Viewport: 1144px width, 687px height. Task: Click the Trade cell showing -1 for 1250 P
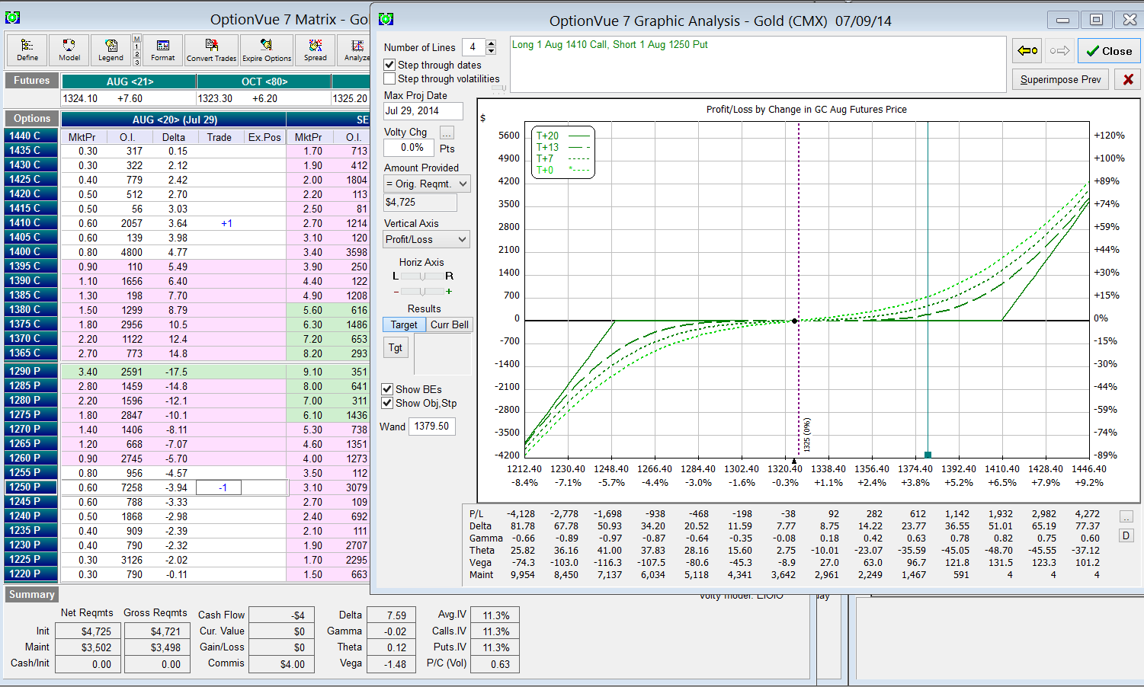coord(219,487)
